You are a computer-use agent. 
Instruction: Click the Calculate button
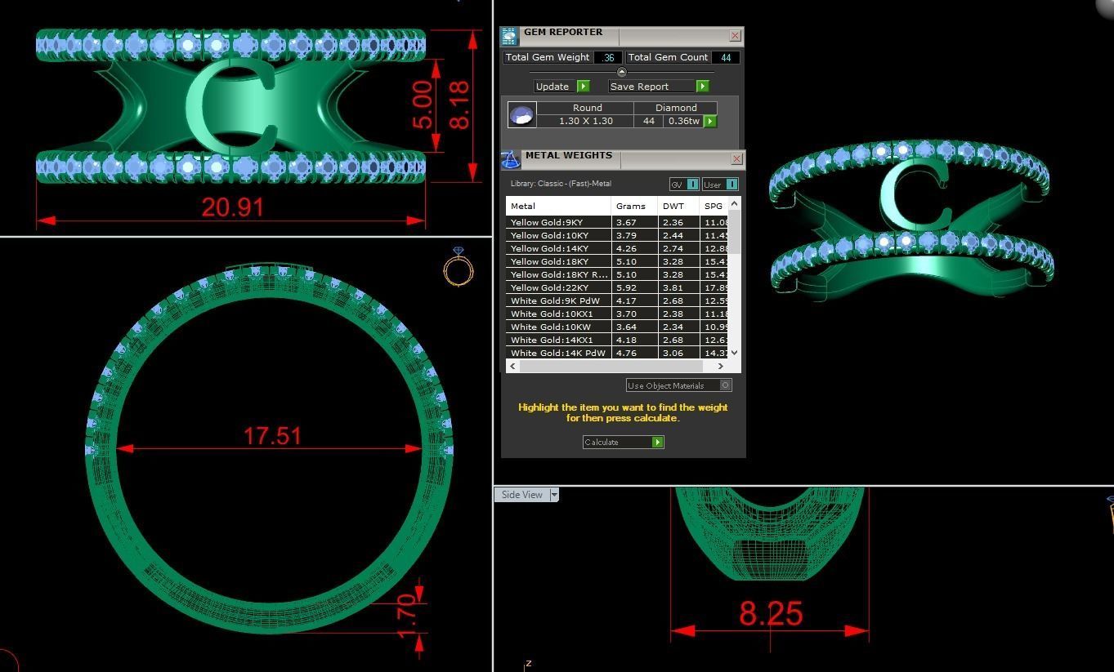pos(623,442)
